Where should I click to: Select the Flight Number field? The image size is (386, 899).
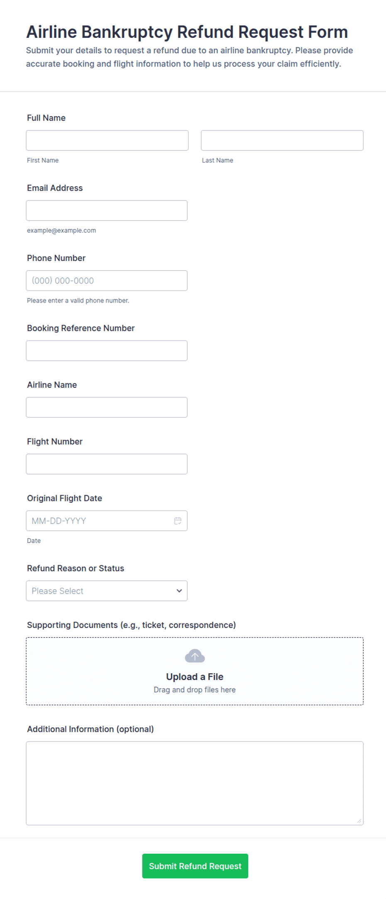(x=107, y=464)
